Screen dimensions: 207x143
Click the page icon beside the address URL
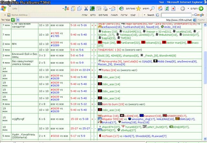(x=194, y=20)
